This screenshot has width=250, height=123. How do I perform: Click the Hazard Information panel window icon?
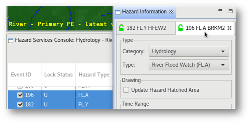[x=118, y=12]
